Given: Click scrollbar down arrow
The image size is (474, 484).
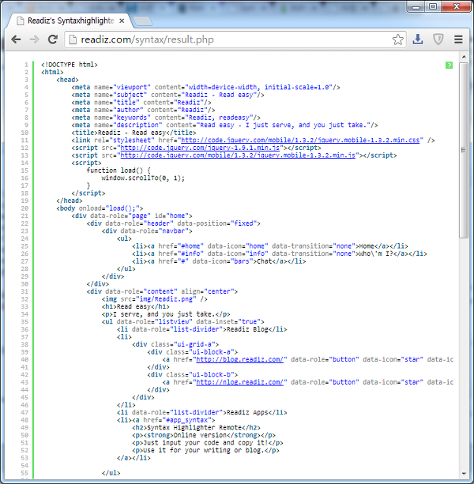Looking at the screenshot, I should tap(464, 474).
